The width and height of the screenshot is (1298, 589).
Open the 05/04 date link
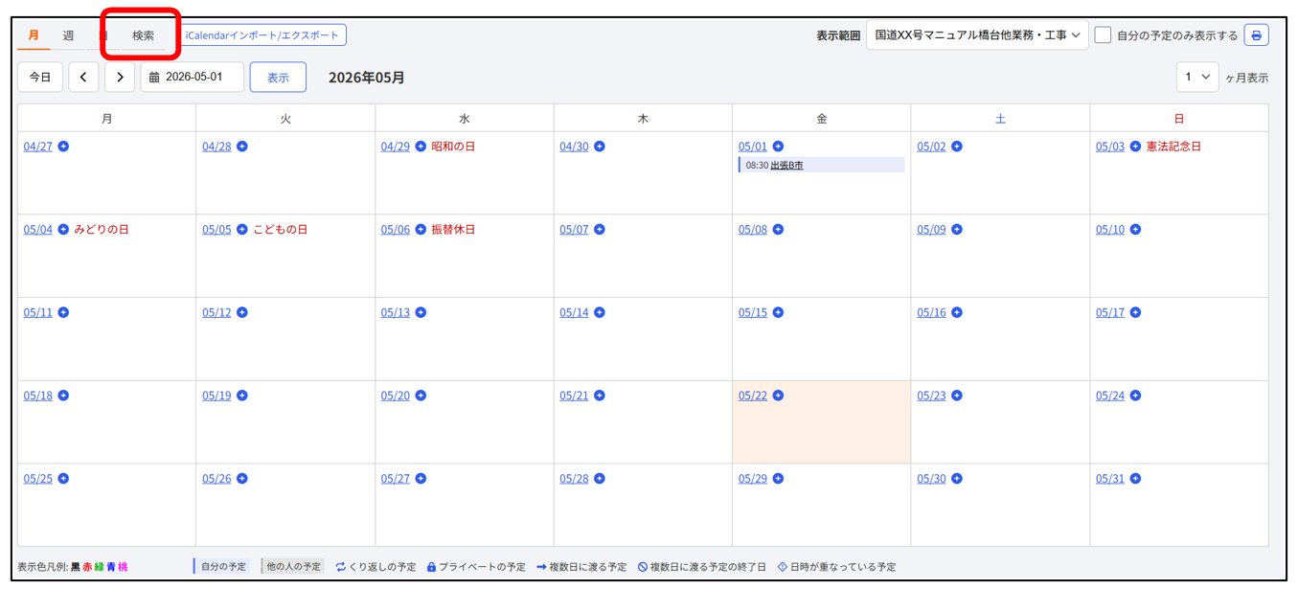click(38, 230)
